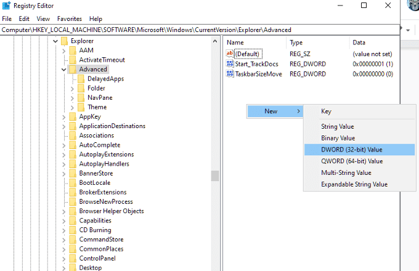
Task: Select the Start_TrackDocs DWORD value icon
Action: click(230, 64)
